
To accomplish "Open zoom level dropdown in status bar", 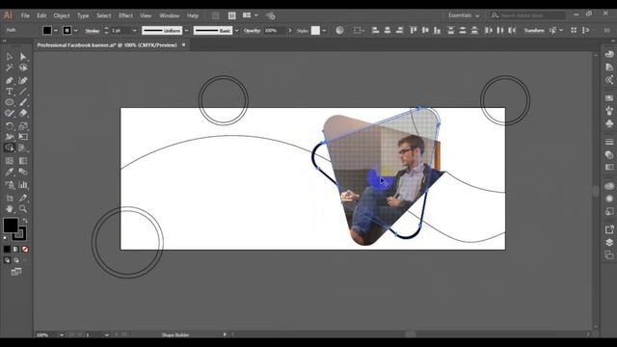I will 62,334.
